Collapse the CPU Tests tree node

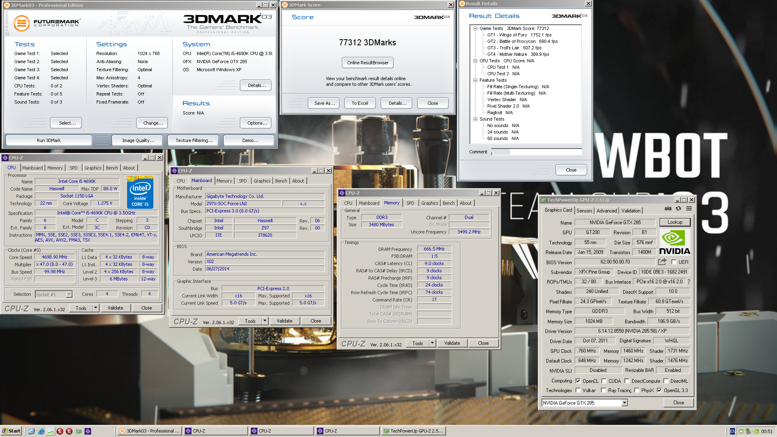tap(475, 61)
